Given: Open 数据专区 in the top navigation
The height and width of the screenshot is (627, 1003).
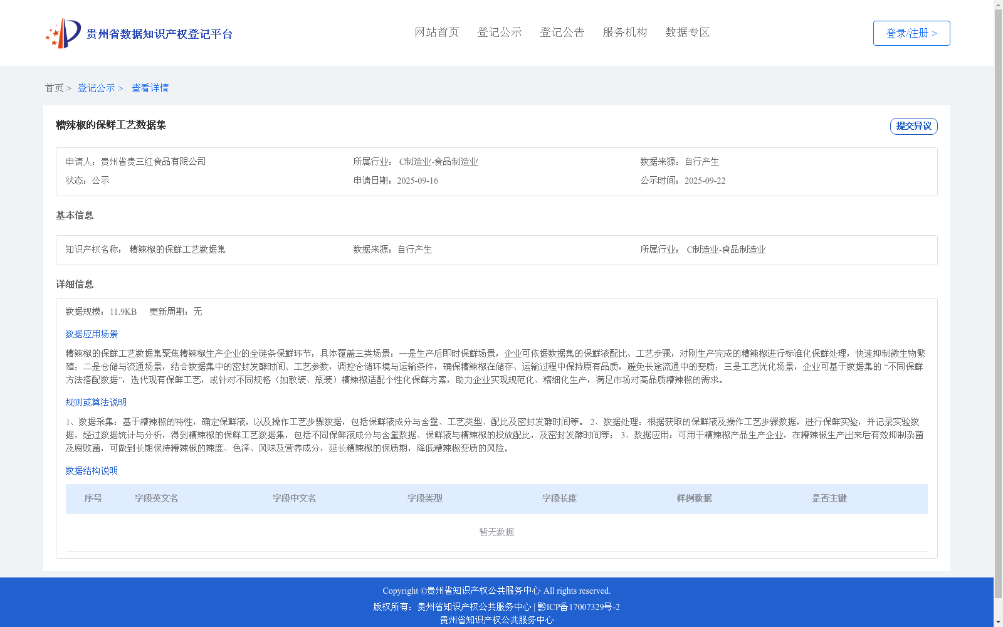Looking at the screenshot, I should [688, 32].
